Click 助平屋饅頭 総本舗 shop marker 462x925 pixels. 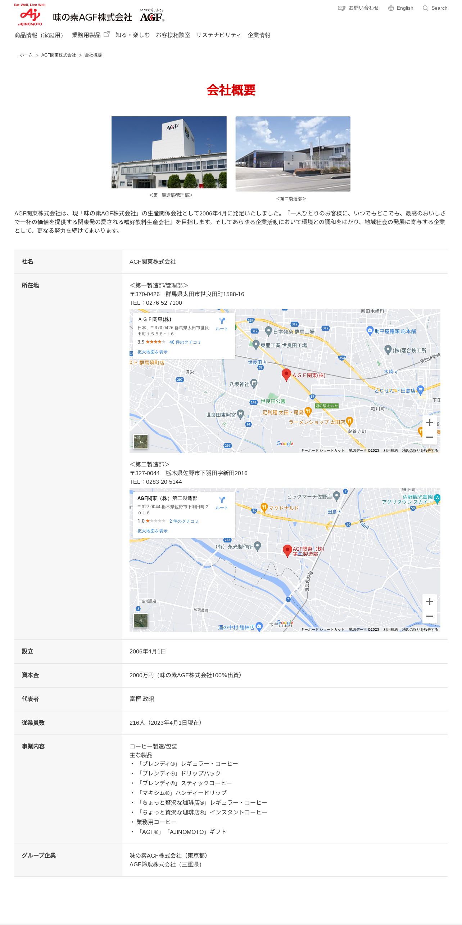click(370, 330)
